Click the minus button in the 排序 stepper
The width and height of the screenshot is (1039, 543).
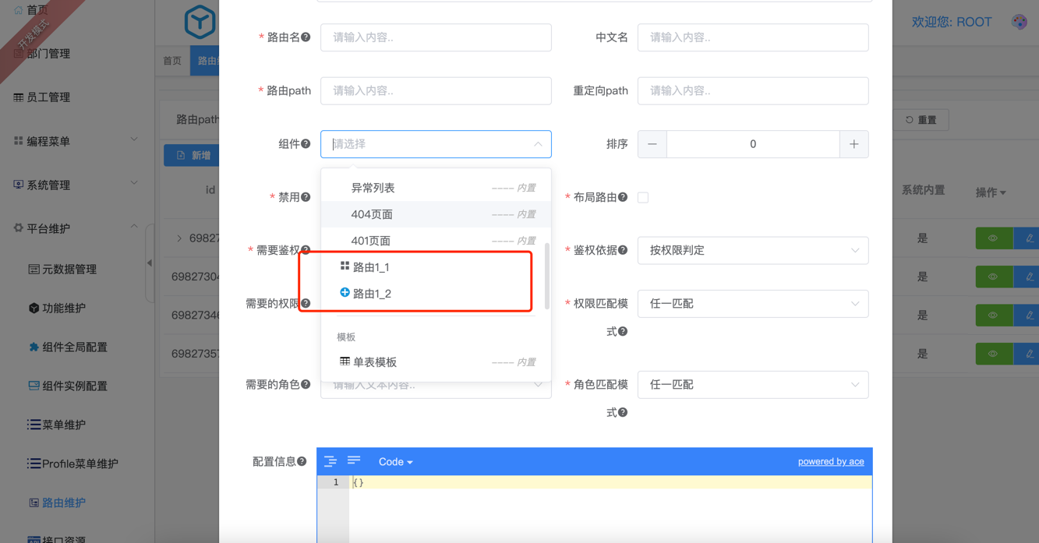(x=652, y=144)
